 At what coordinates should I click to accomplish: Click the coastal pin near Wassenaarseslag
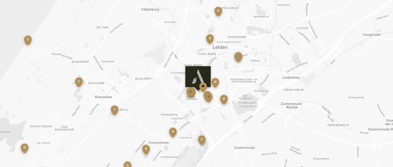pos(28,40)
